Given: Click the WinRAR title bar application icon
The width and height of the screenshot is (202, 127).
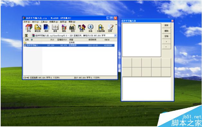Looking at the screenshot, I should [x=24, y=18].
